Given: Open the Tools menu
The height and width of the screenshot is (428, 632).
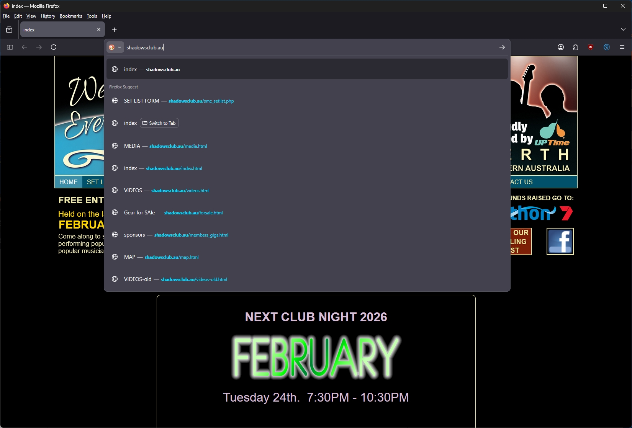Looking at the screenshot, I should (92, 16).
